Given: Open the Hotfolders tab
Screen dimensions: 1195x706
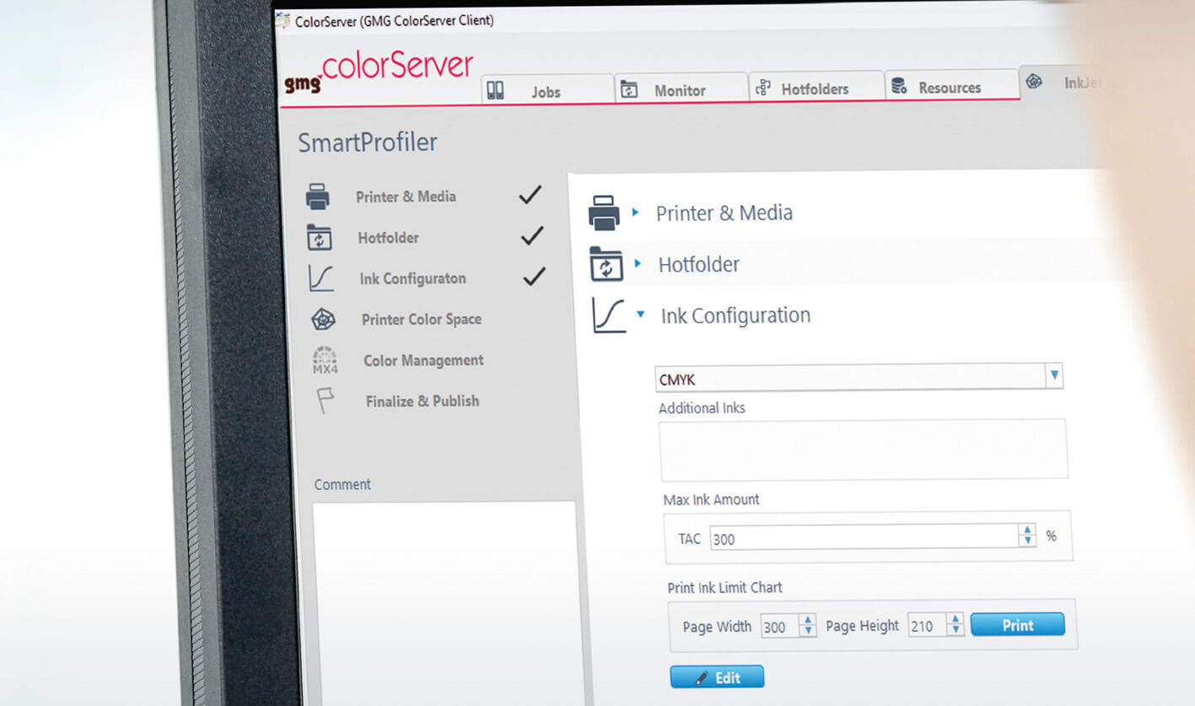Looking at the screenshot, I should point(816,87).
